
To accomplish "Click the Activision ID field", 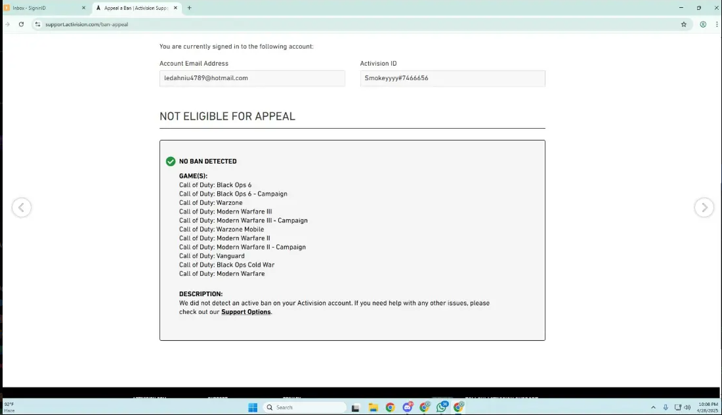I will tap(453, 78).
